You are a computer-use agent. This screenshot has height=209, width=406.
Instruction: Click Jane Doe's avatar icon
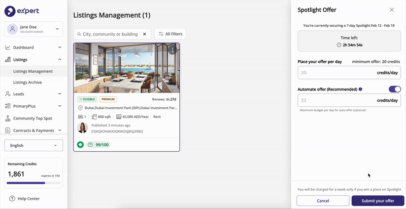point(12,29)
